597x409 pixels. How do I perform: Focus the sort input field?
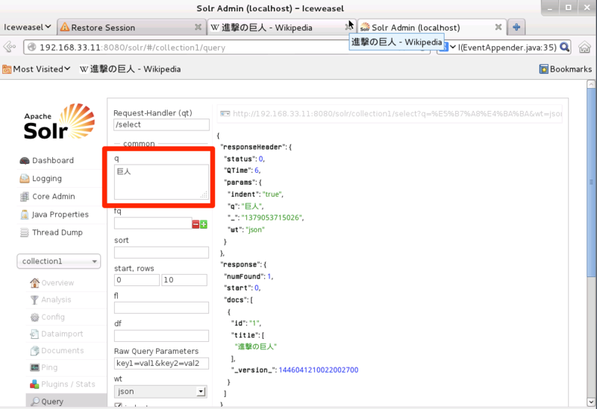(x=161, y=253)
